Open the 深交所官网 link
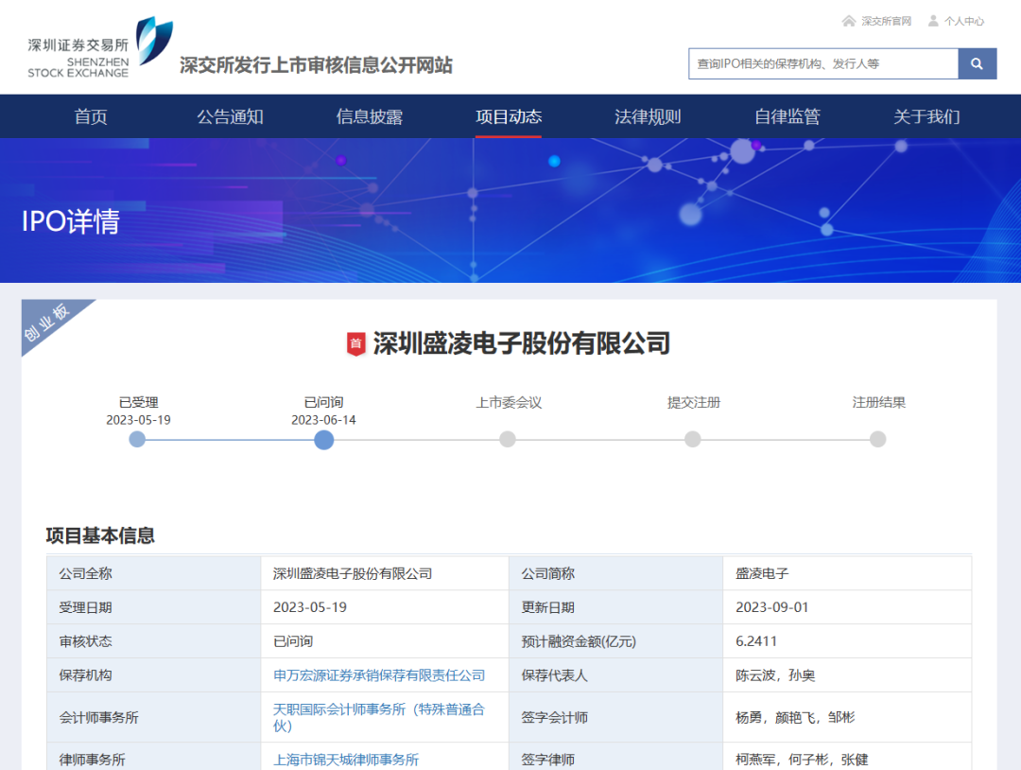This screenshot has height=770, width=1021. pyautogui.click(x=886, y=22)
